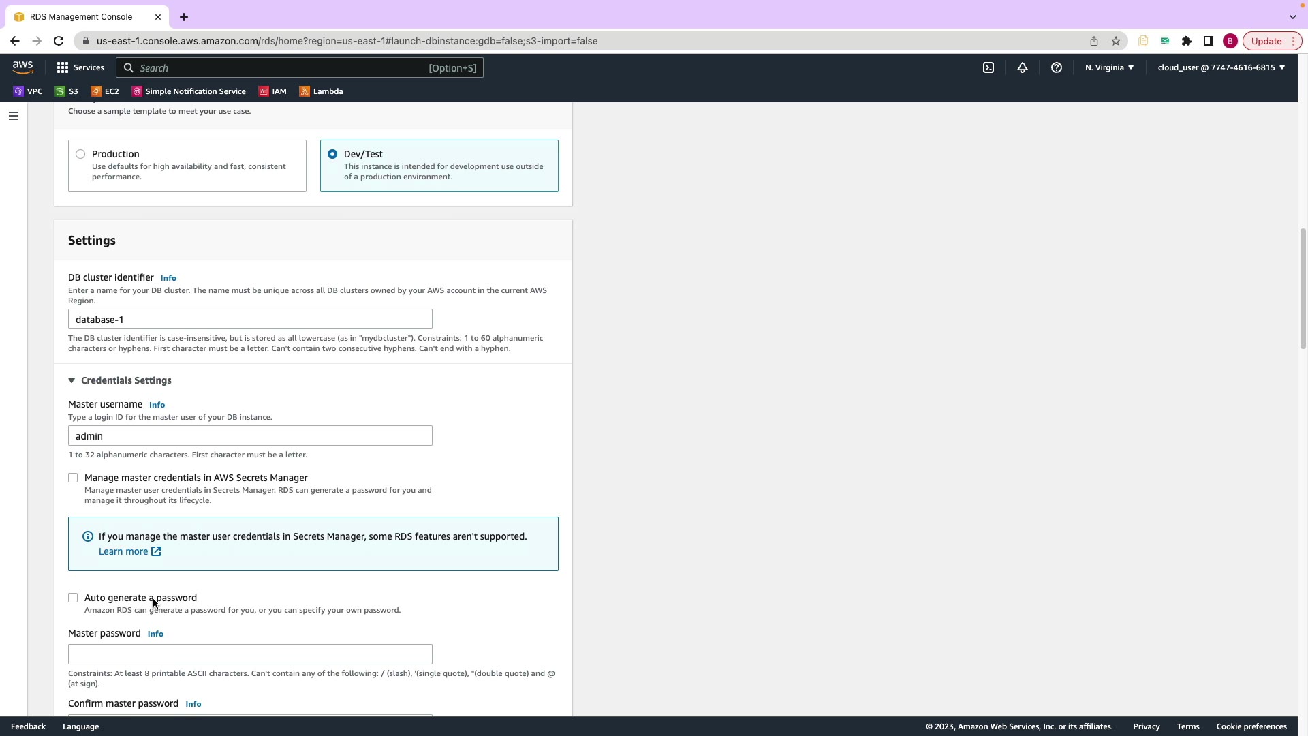This screenshot has width=1308, height=736.
Task: Click Info link beside Master username
Action: pos(157,405)
